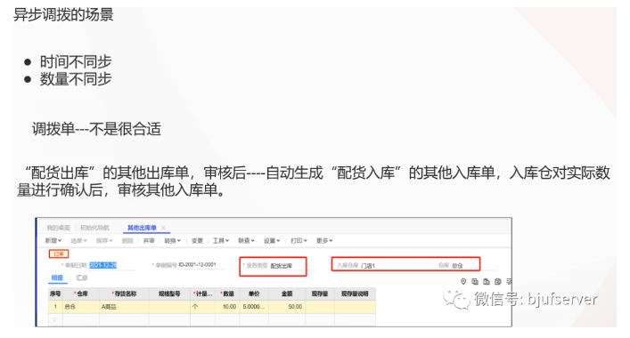Click the header 仓库 field showing 总仓
This screenshot has width=630, height=338.
coord(457,265)
